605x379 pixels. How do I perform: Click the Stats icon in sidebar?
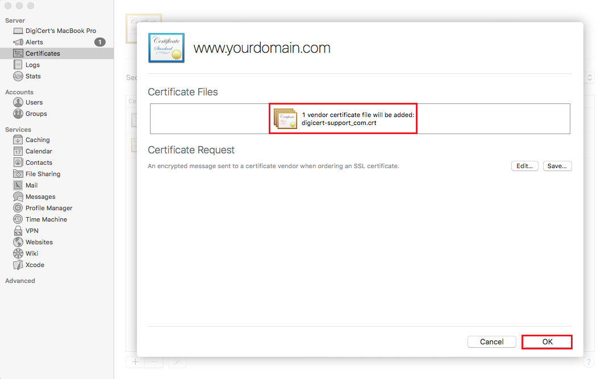tap(18, 76)
